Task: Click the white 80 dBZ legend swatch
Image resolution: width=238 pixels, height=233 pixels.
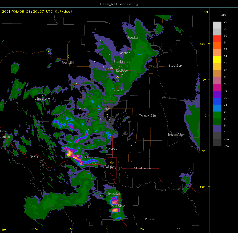Action: point(217,25)
